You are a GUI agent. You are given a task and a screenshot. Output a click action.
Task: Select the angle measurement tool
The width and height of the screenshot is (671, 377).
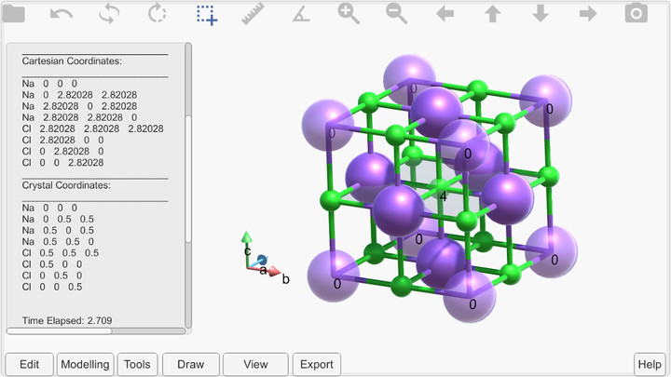pyautogui.click(x=301, y=14)
